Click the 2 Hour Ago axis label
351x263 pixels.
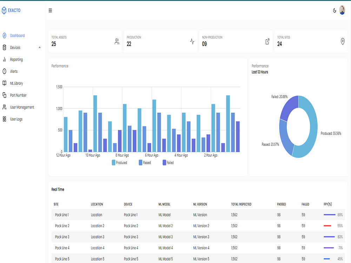[x=211, y=155]
